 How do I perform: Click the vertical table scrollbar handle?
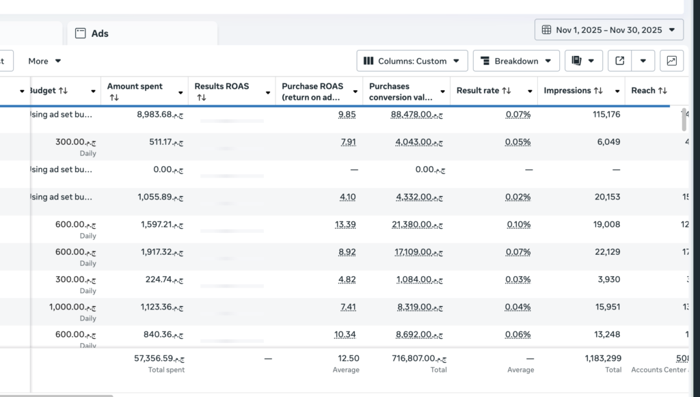[684, 119]
